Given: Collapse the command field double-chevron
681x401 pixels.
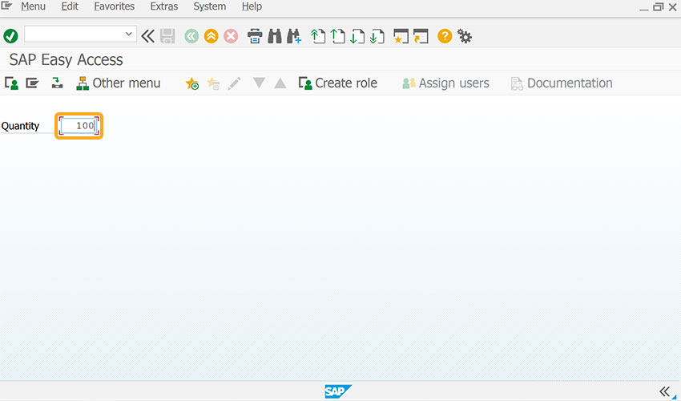Looking at the screenshot, I should pyautogui.click(x=147, y=36).
